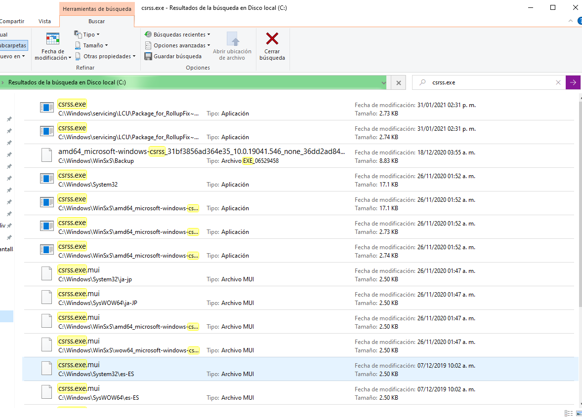Click the application icon of System32 csrss.exe

tap(47, 179)
